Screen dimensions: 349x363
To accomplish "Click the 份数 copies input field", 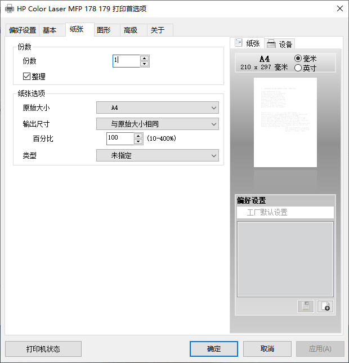I will click(126, 61).
